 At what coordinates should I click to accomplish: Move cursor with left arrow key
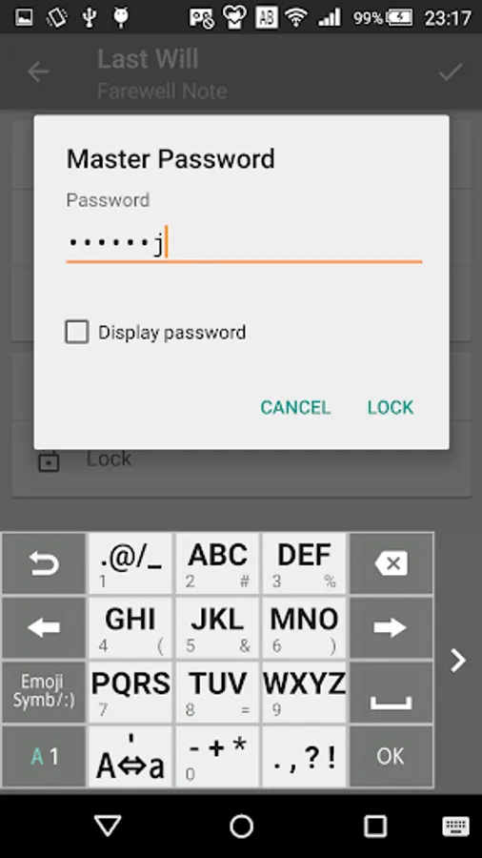44,627
